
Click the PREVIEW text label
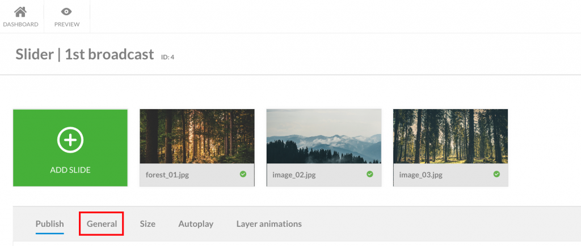(x=67, y=24)
